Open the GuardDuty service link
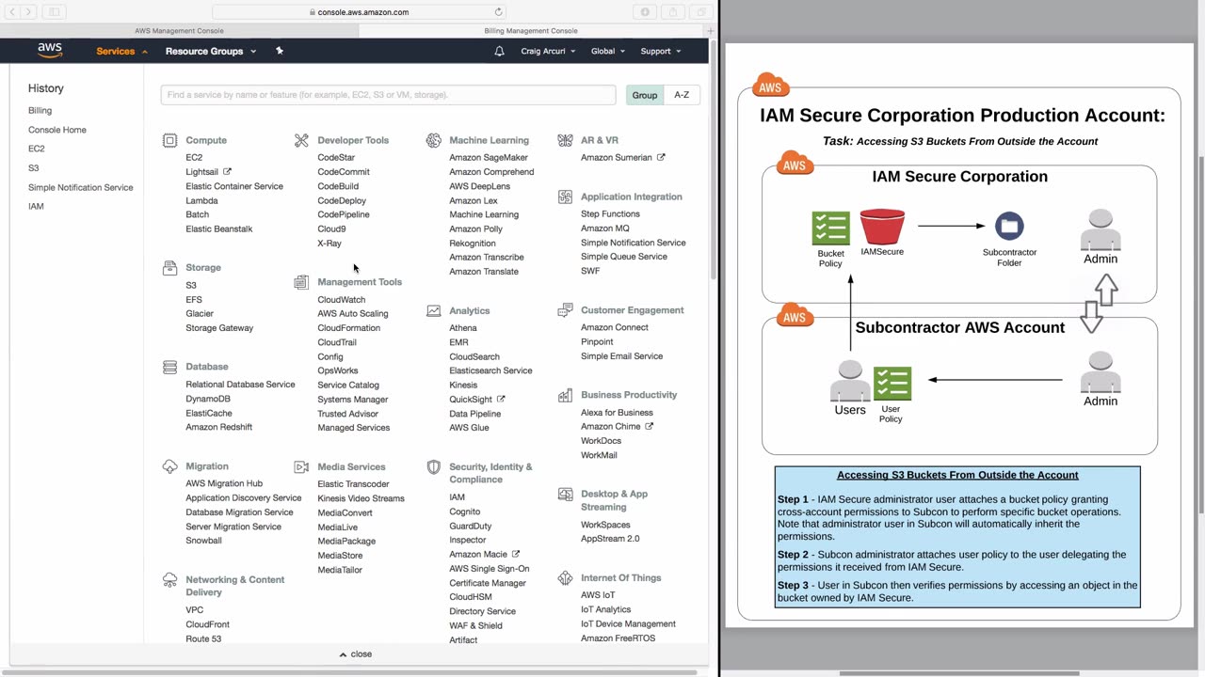This screenshot has height=677, width=1205. (x=471, y=526)
